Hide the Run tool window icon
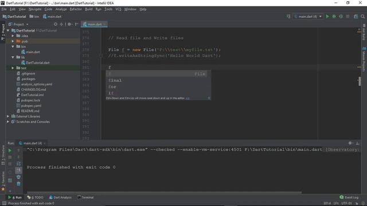This screenshot has width=367, height=206. (x=357, y=143)
